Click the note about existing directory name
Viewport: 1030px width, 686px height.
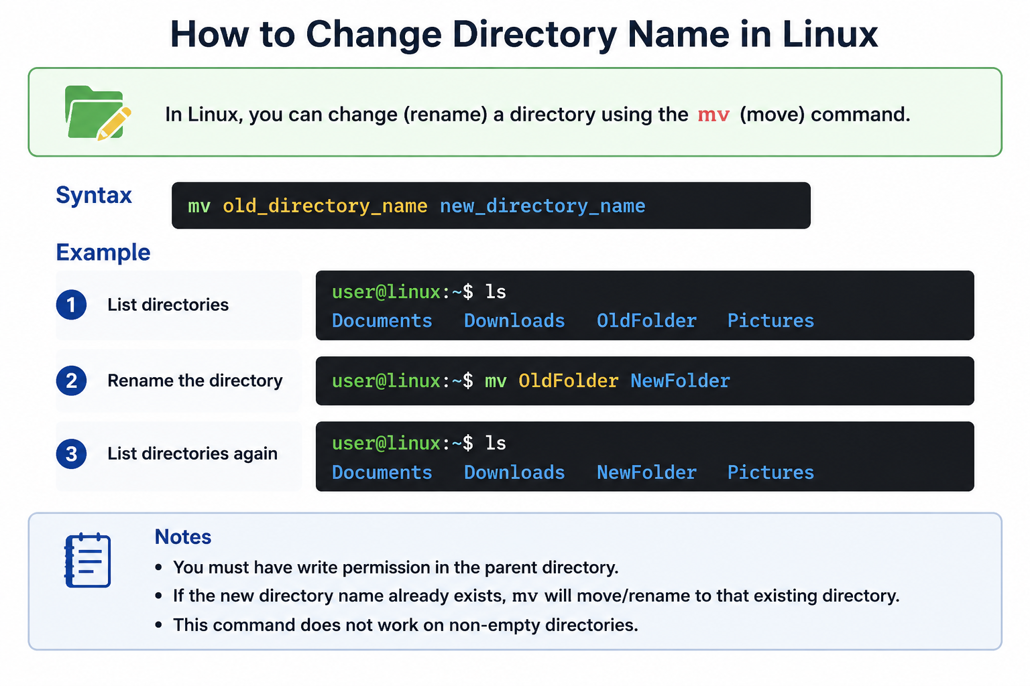(536, 596)
